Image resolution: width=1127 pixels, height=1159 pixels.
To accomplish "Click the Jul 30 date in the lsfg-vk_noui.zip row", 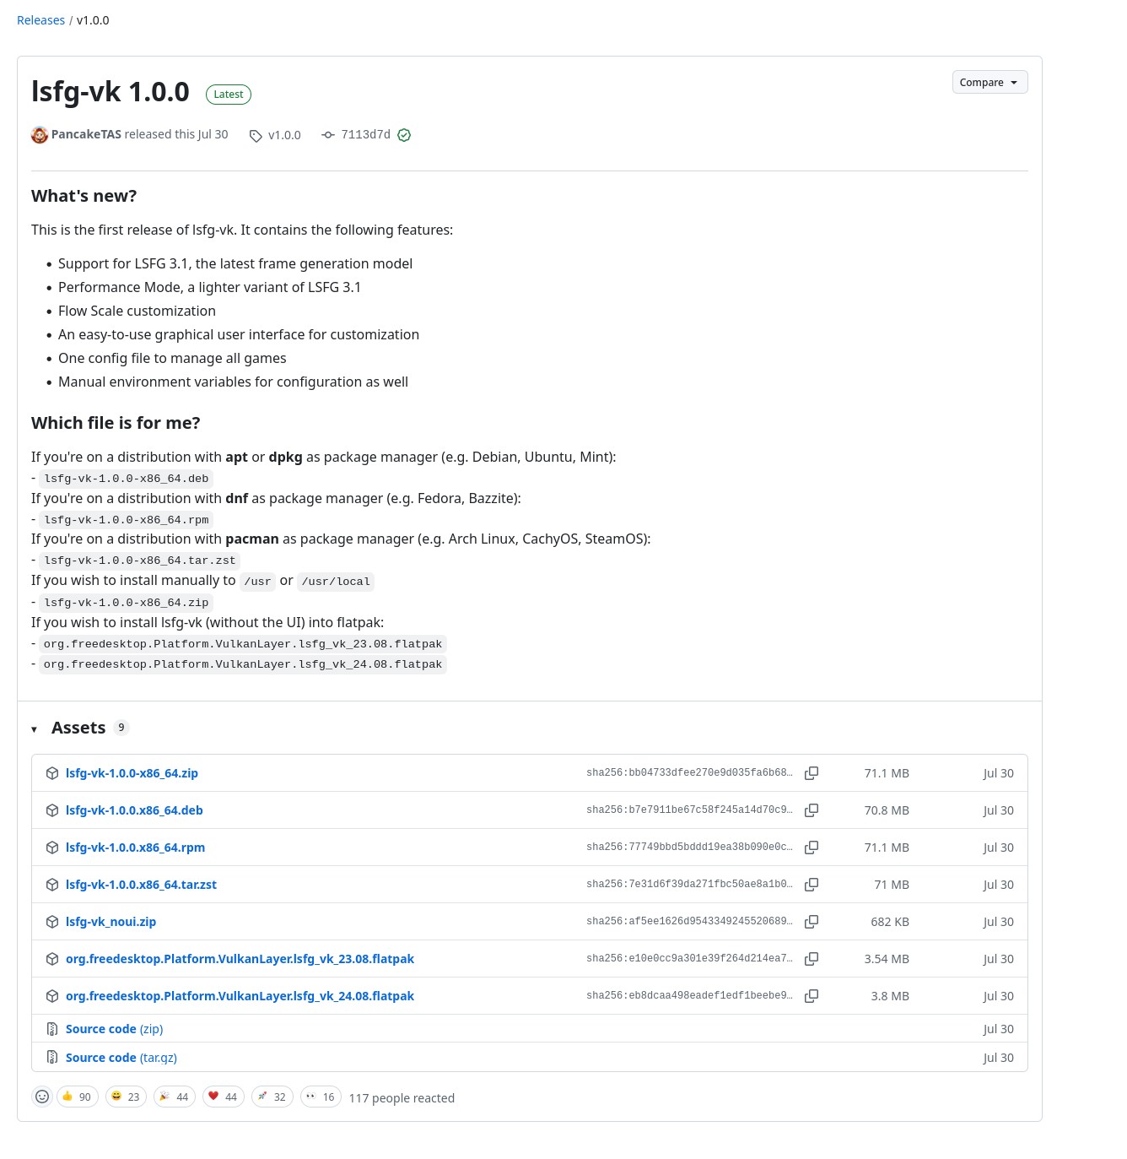I will tap(998, 922).
